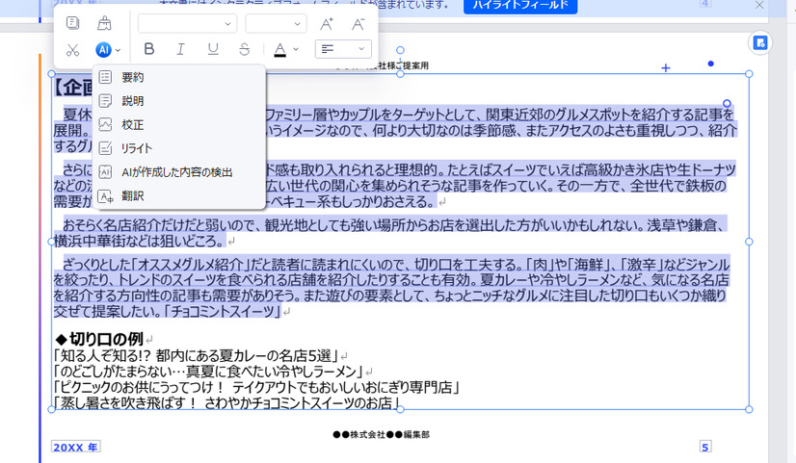The height and width of the screenshot is (463, 796).
Task: Open the font size dropdown
Action: pyautogui.click(x=275, y=23)
